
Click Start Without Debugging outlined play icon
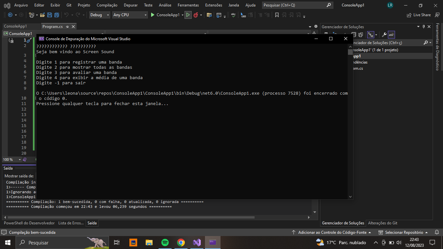tap(188, 15)
